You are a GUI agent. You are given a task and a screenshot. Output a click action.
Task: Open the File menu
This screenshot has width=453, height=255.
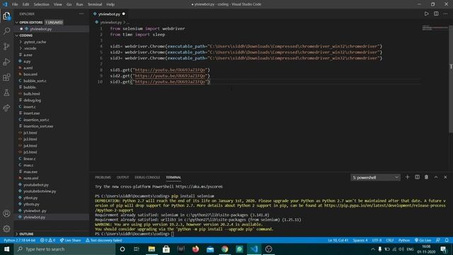click(x=15, y=4)
